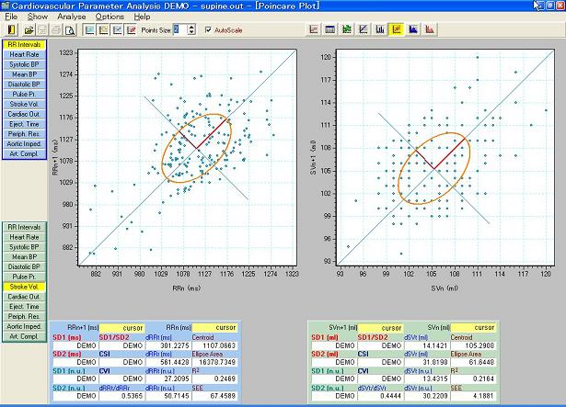Select Diastolic BP in the blue parameter list

[24, 85]
